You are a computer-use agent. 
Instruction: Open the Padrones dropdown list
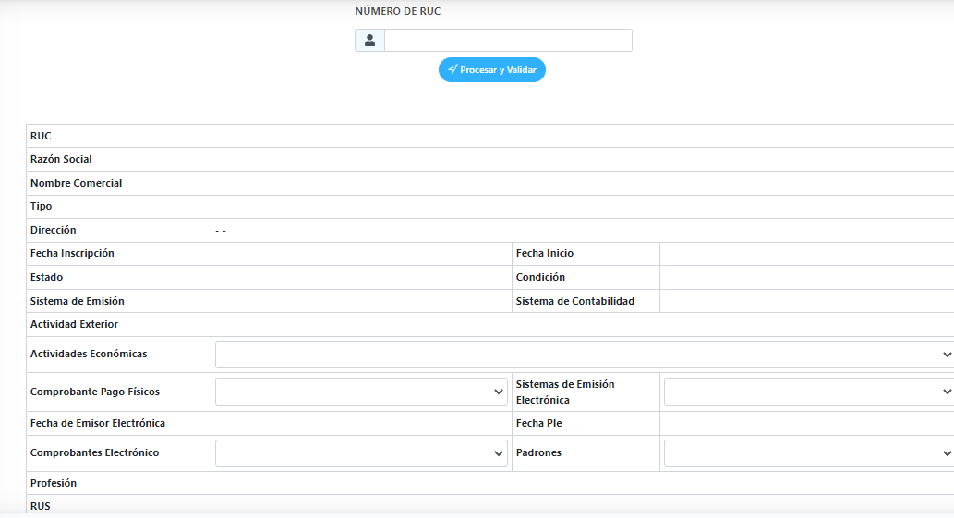coord(809,453)
